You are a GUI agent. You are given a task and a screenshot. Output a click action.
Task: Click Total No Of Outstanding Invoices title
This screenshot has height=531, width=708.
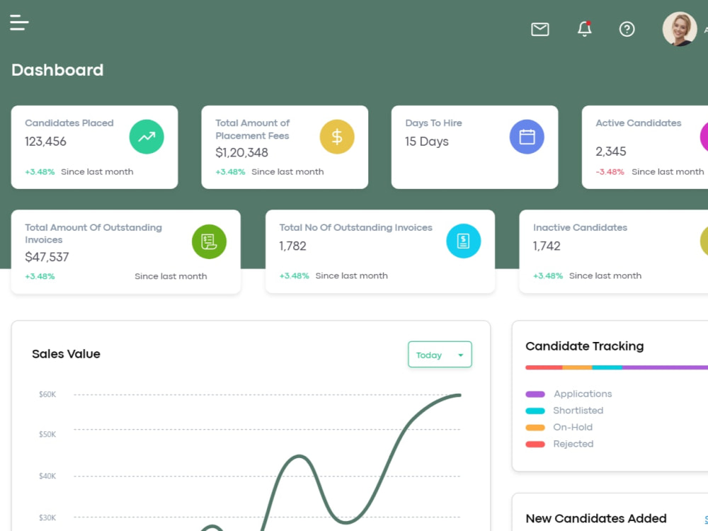355,227
